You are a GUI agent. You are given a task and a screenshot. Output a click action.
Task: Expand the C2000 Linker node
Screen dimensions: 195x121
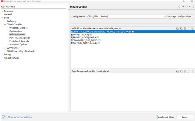[x=5, y=48]
